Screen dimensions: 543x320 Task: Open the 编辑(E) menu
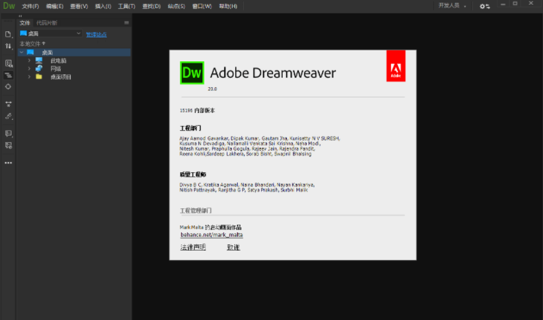pyautogui.click(x=55, y=6)
